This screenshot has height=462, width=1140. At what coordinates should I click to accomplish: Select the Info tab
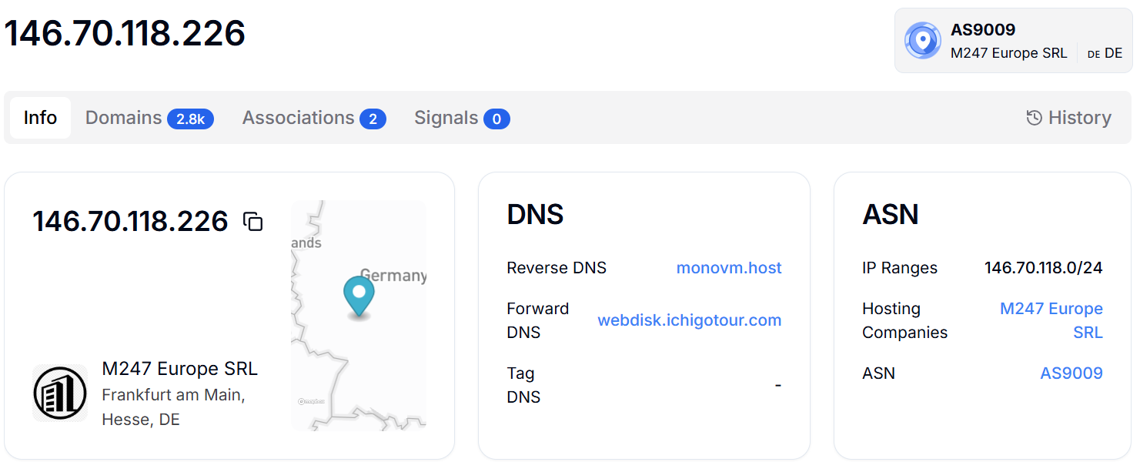[40, 118]
